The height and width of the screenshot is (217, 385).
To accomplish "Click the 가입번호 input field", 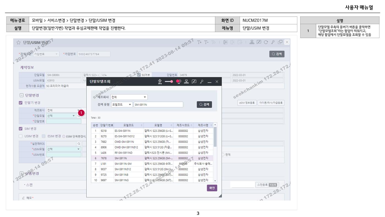I will [94, 54].
